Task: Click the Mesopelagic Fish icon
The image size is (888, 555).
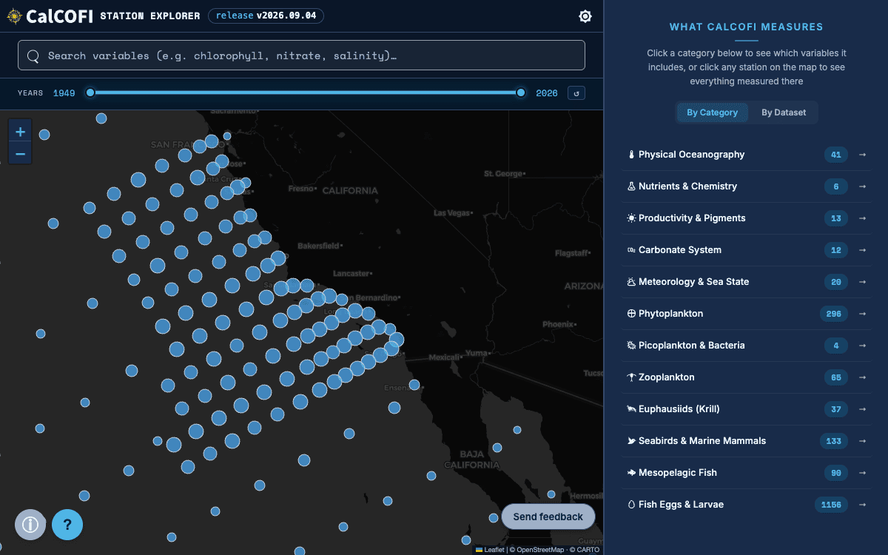Action: 631,473
